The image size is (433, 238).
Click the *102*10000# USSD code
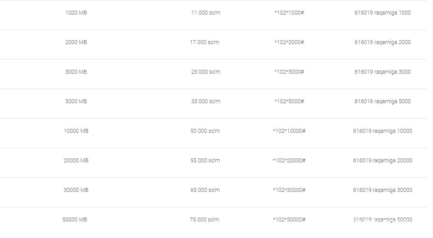coord(289,131)
